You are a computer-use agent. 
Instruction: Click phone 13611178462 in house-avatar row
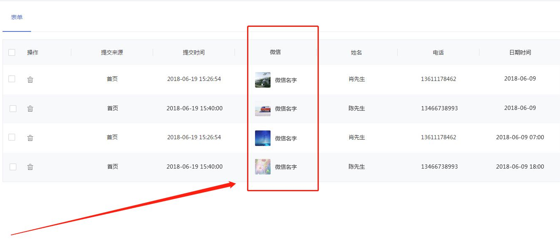(x=438, y=79)
